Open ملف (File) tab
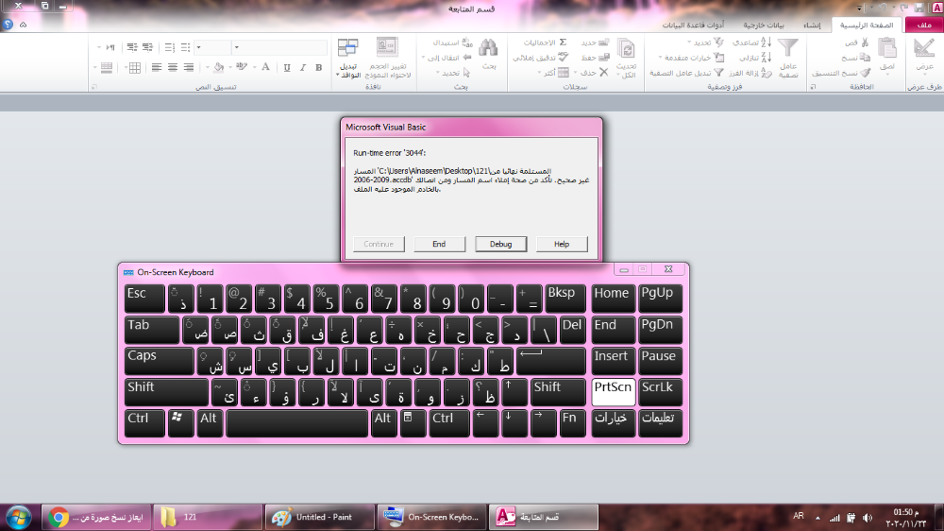The image size is (944, 531). [x=924, y=25]
